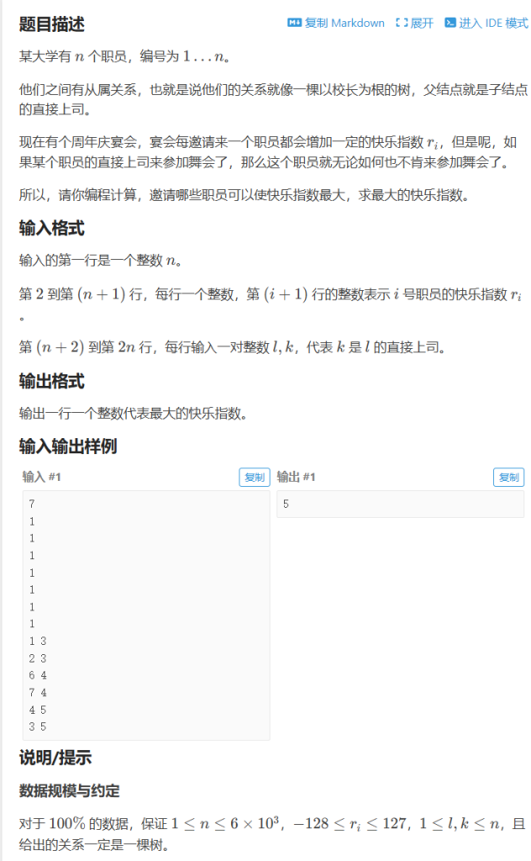
Task: Click the constraint line starting 对于 100% 的数据
Action: click(272, 833)
